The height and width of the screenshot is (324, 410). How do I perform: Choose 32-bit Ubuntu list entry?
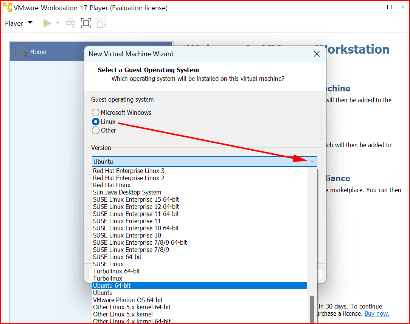[200, 293]
